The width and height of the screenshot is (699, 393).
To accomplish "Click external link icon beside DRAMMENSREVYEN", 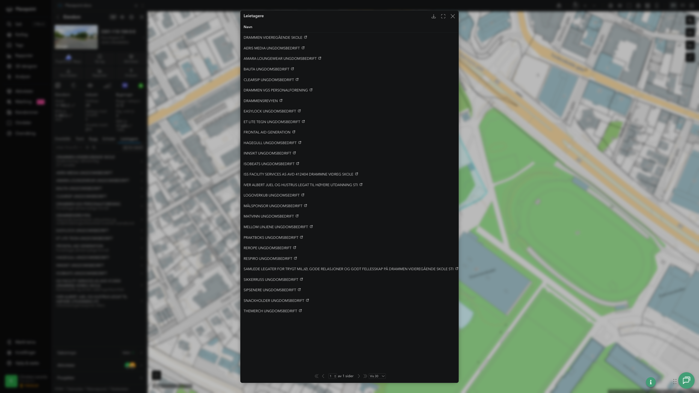I will point(281,100).
